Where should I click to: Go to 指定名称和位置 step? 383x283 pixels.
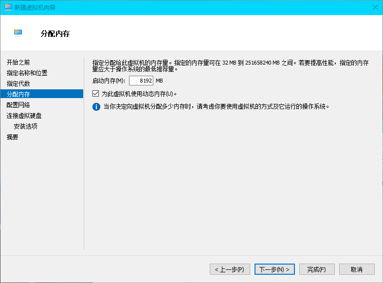[27, 73]
